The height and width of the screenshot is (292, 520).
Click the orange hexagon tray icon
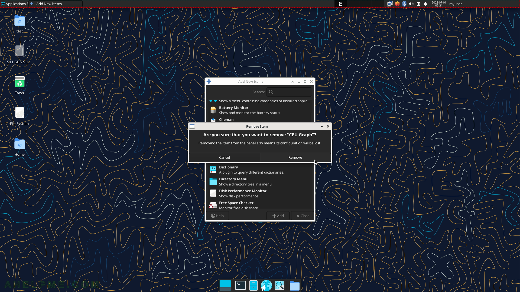[397, 4]
